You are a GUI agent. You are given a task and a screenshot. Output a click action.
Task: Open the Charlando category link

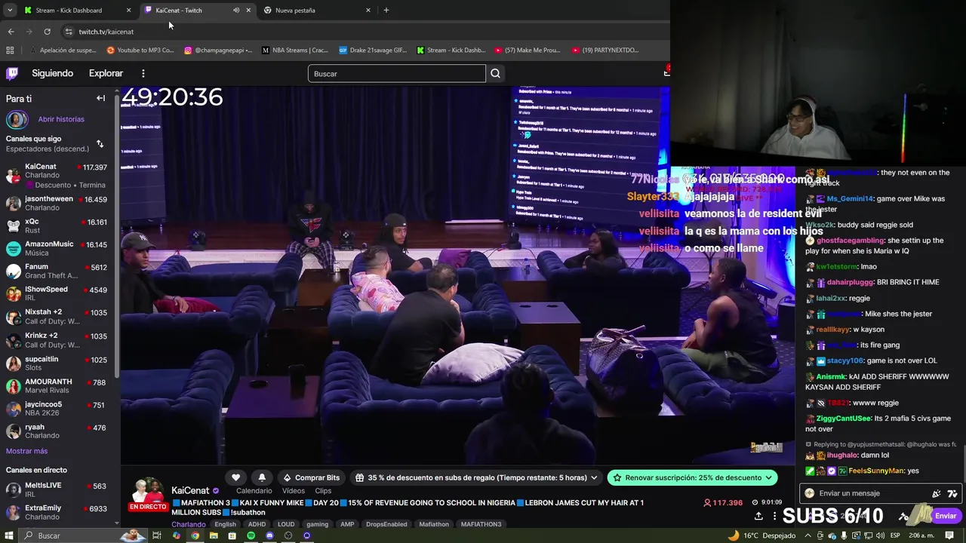[x=188, y=524]
